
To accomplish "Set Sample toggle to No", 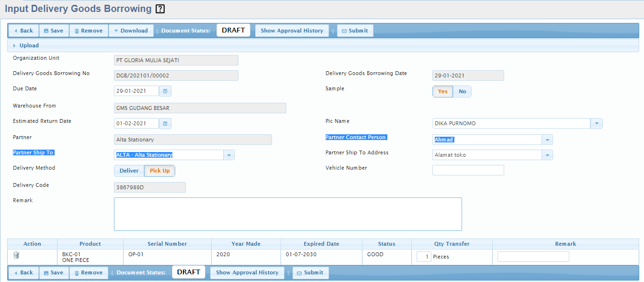I will (462, 91).
